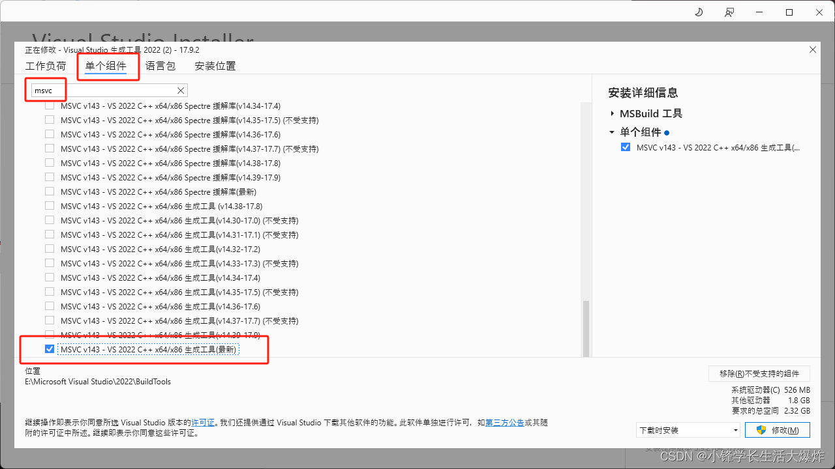835x469 pixels.
Task: Check 生成工具 (v14.30-17.0) checkbox
Action: [50, 220]
